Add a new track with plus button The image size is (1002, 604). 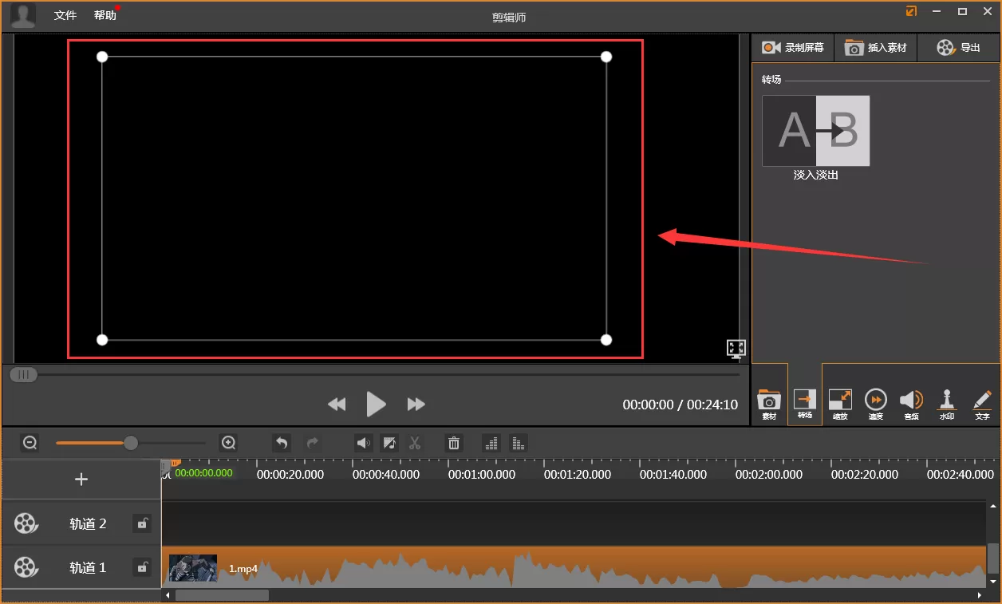[81, 480]
